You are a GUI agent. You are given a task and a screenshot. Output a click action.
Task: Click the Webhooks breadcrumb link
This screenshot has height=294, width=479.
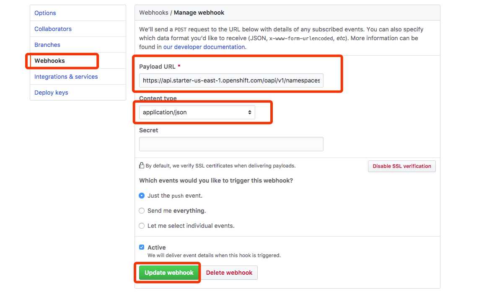tap(154, 13)
